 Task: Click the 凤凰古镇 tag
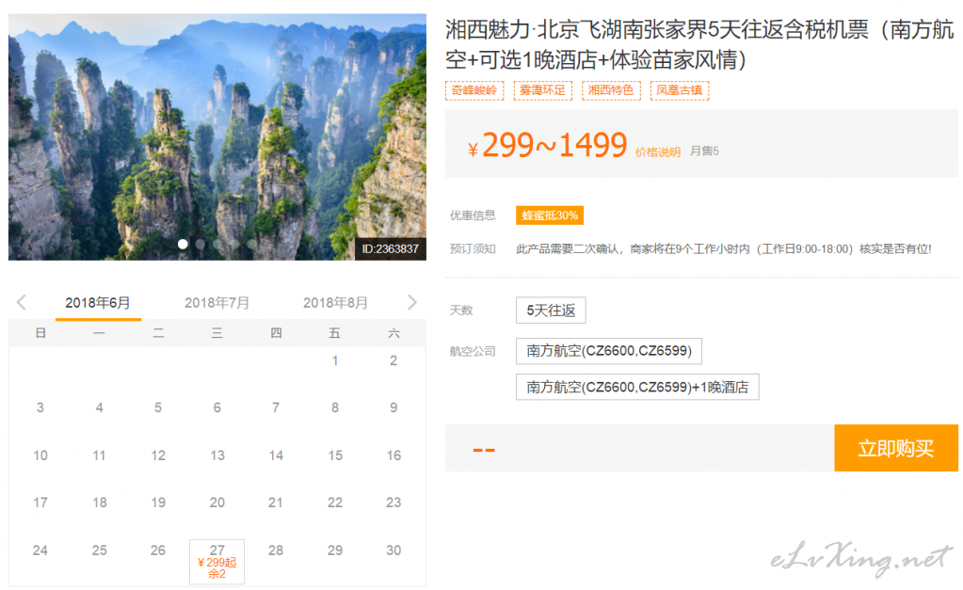click(x=680, y=90)
